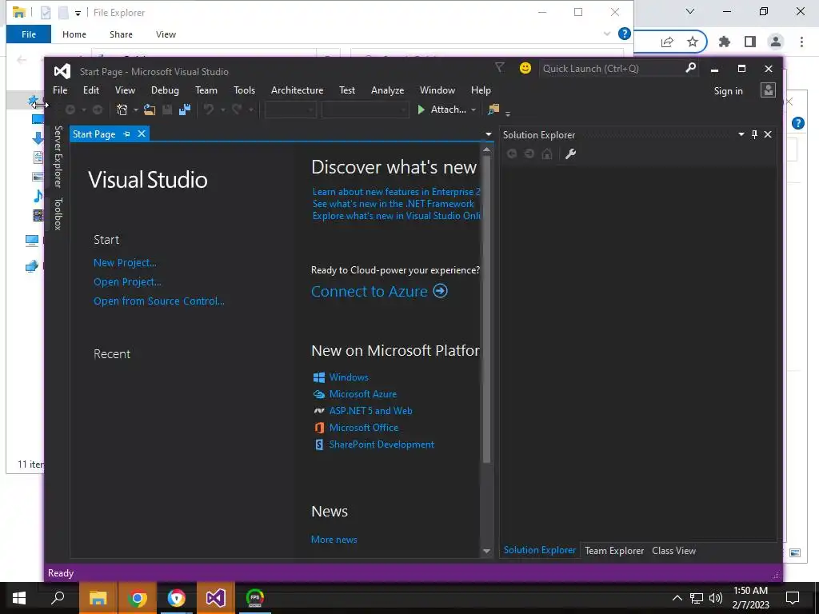819x614 pixels.
Task: Open the Tools menu
Action: (x=245, y=90)
